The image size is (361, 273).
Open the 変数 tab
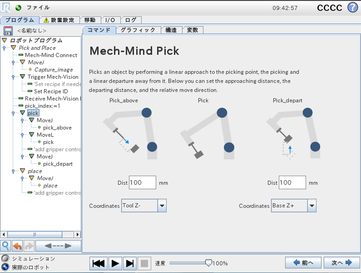click(193, 30)
